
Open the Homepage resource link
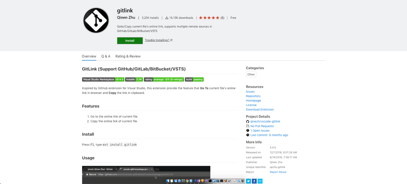(253, 101)
